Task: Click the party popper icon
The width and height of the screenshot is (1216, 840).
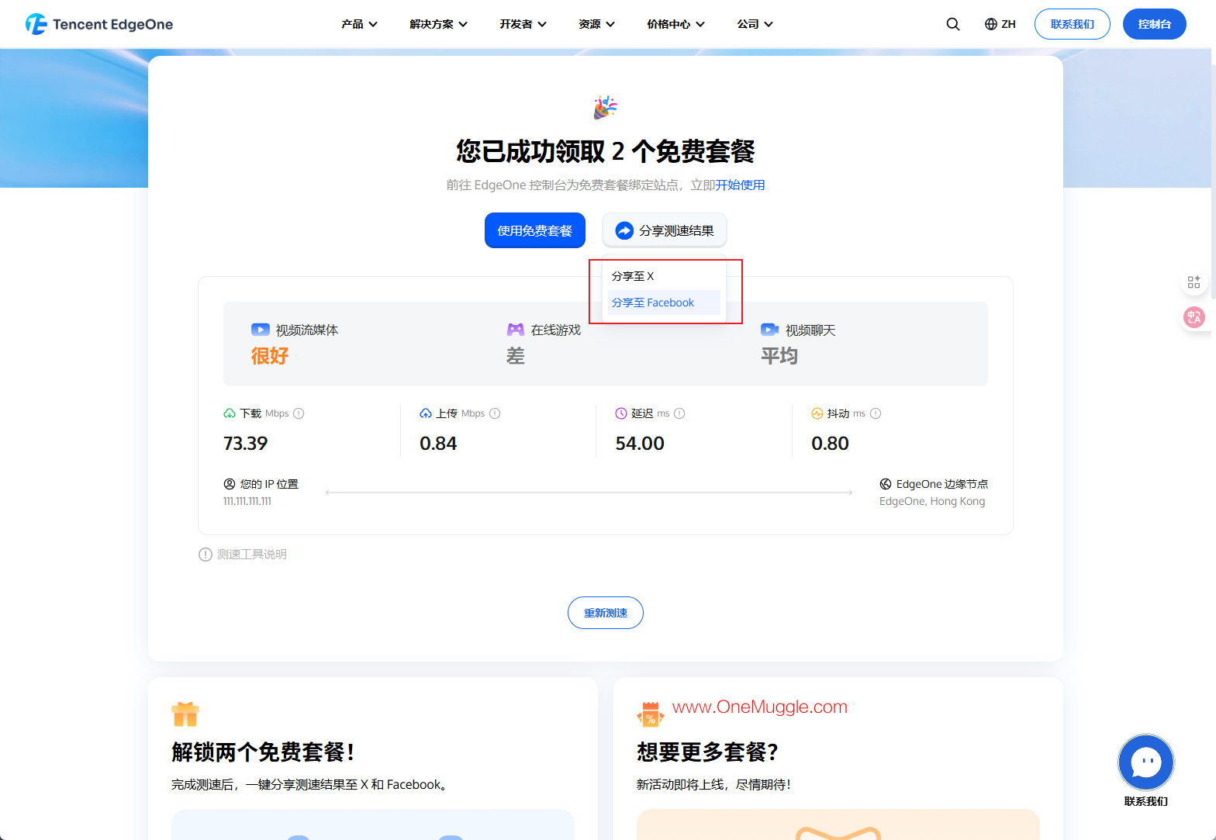Action: pos(605,108)
